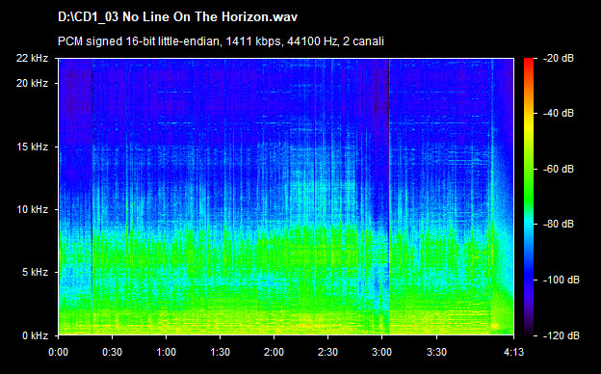
Task: Click the -100 dB label on color scale
Action: tap(562, 280)
